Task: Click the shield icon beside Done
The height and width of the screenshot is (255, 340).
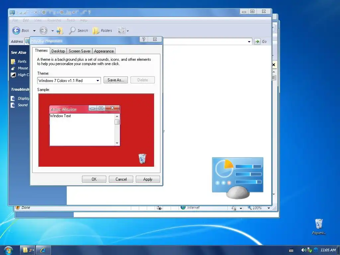Action: pos(18,208)
